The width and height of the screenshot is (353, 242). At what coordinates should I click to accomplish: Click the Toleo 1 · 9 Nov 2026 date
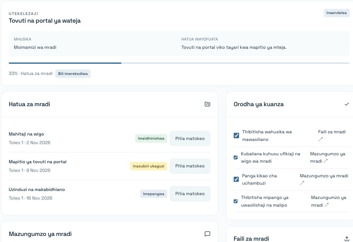click(29, 170)
